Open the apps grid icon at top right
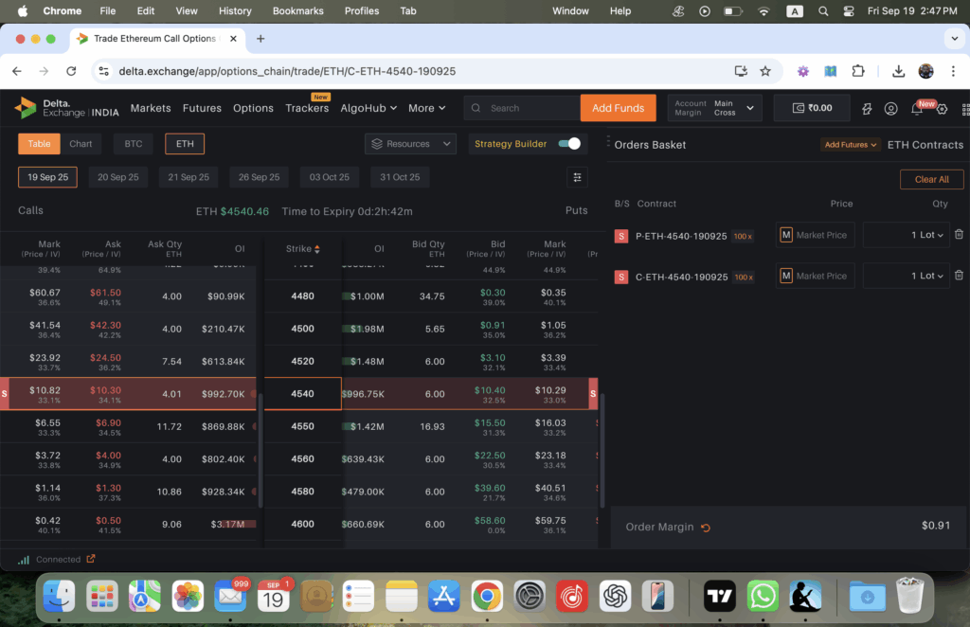The width and height of the screenshot is (970, 627). coord(963,109)
